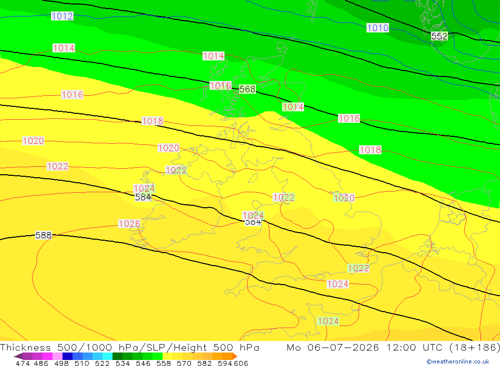Click the red 1026 isobar label
The width and height of the screenshot is (500, 366).
pyautogui.click(x=129, y=224)
